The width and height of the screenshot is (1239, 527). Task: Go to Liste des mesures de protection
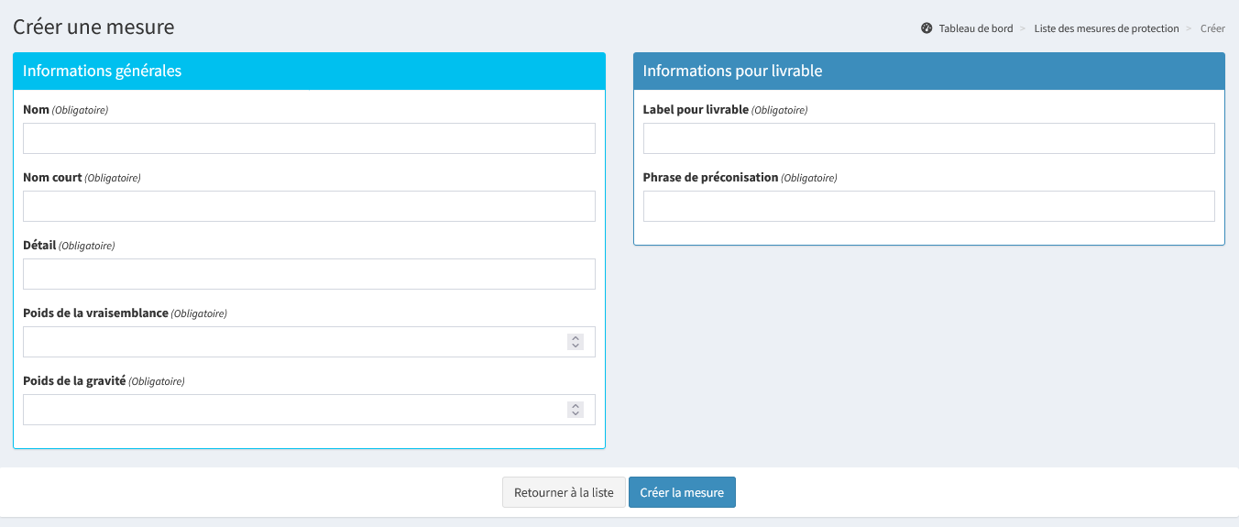click(x=1106, y=28)
